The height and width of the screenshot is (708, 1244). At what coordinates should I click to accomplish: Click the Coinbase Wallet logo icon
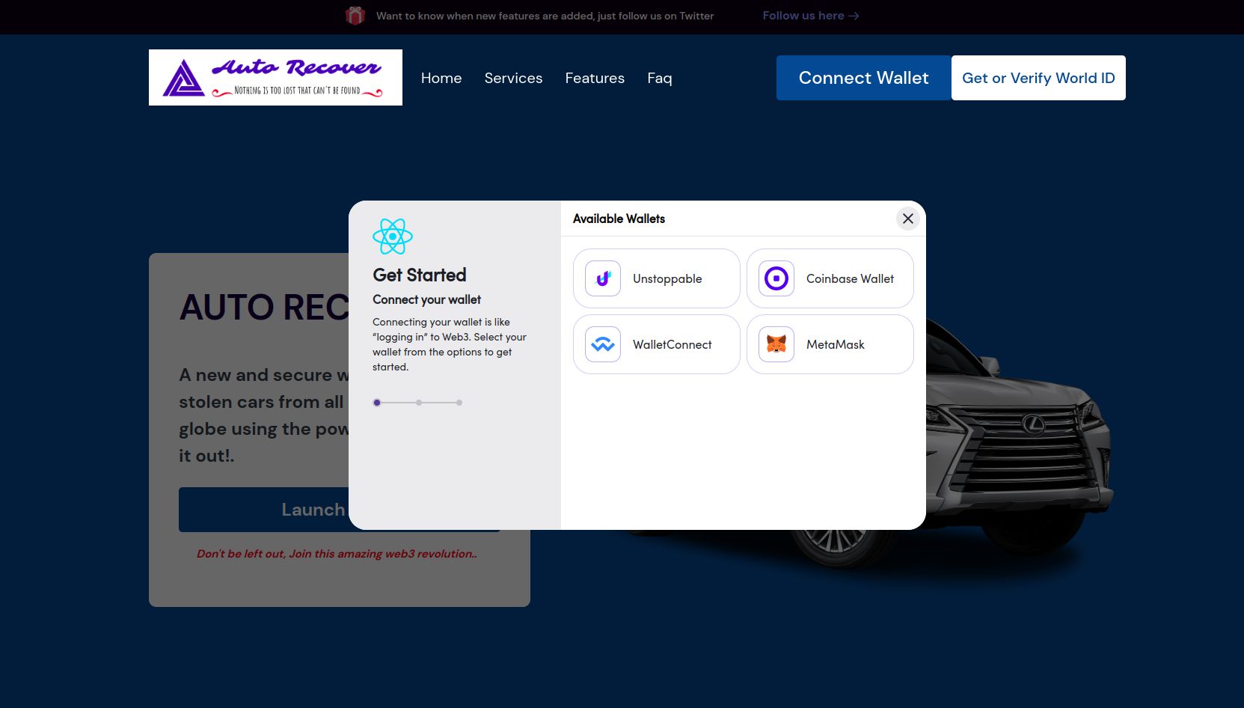(x=776, y=278)
